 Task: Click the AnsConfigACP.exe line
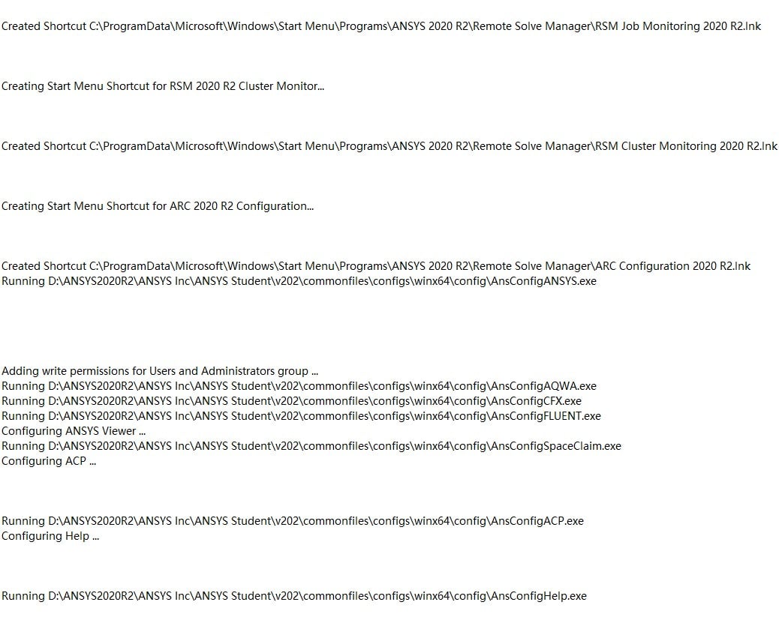292,521
